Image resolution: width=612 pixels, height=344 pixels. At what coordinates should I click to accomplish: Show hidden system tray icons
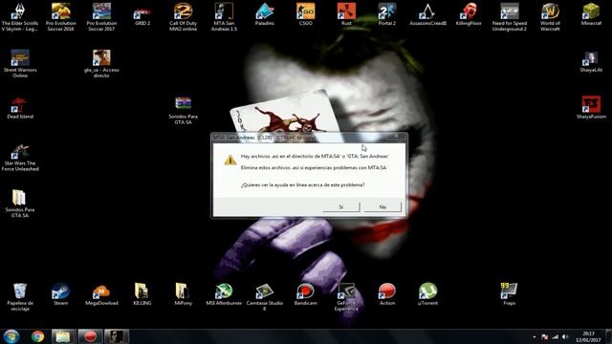click(535, 337)
